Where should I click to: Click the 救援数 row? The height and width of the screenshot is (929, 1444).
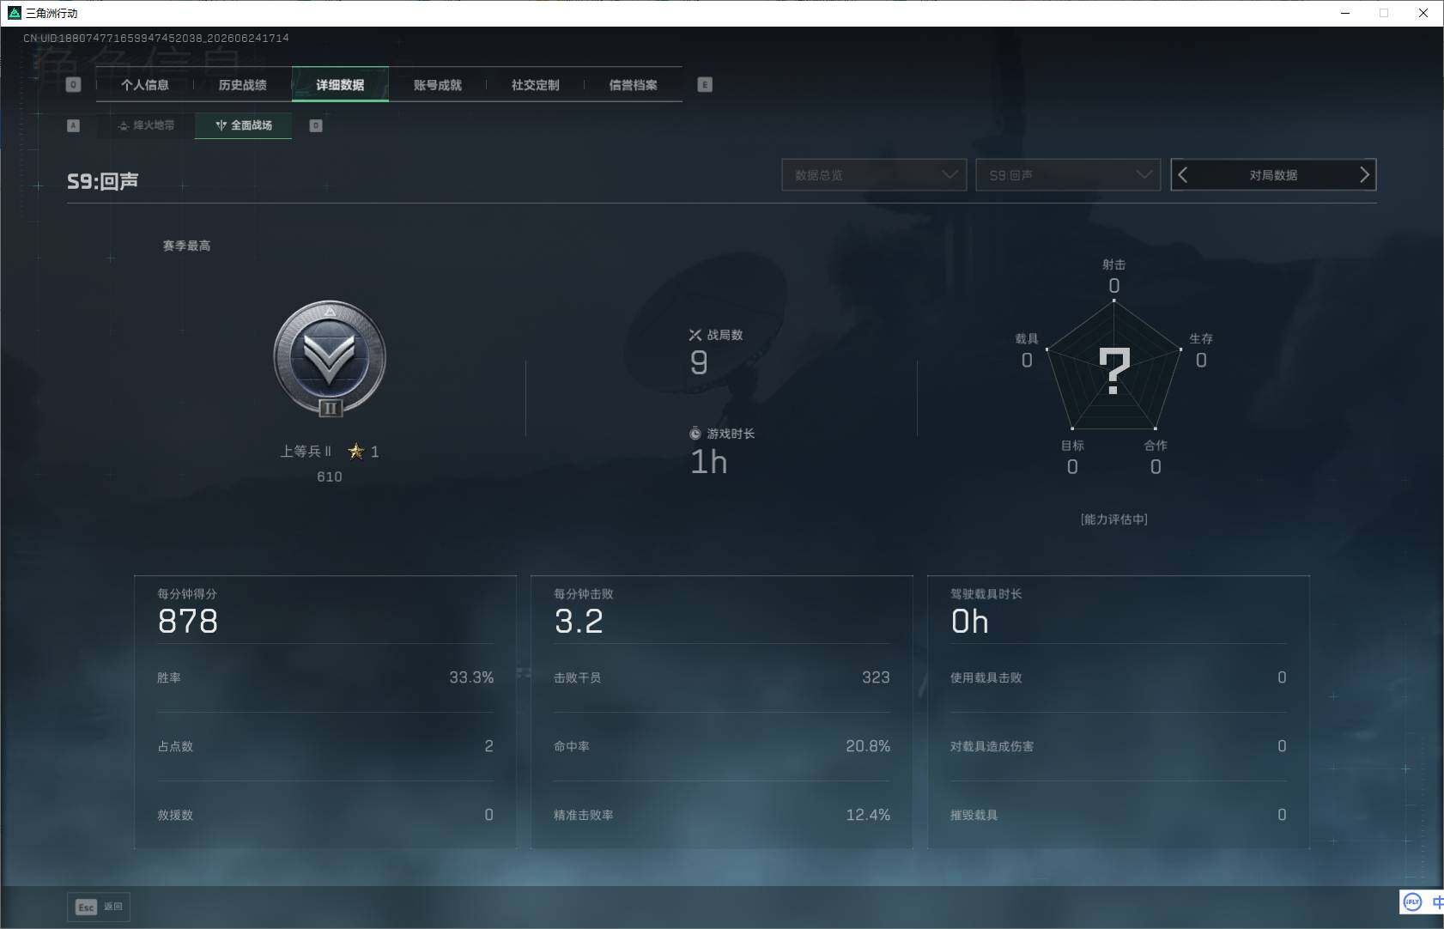click(x=325, y=815)
